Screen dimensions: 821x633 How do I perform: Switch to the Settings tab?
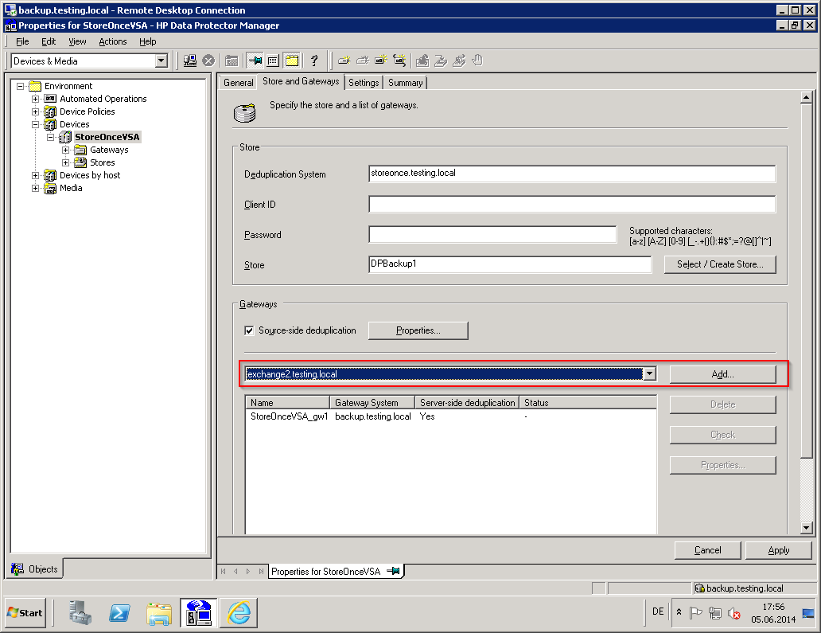pos(364,82)
